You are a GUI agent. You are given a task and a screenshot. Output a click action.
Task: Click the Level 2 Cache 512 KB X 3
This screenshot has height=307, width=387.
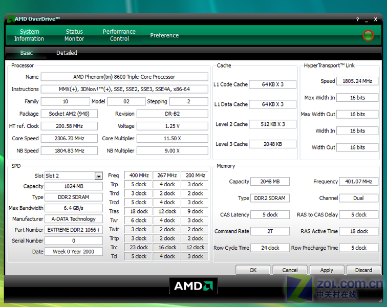(x=273, y=124)
